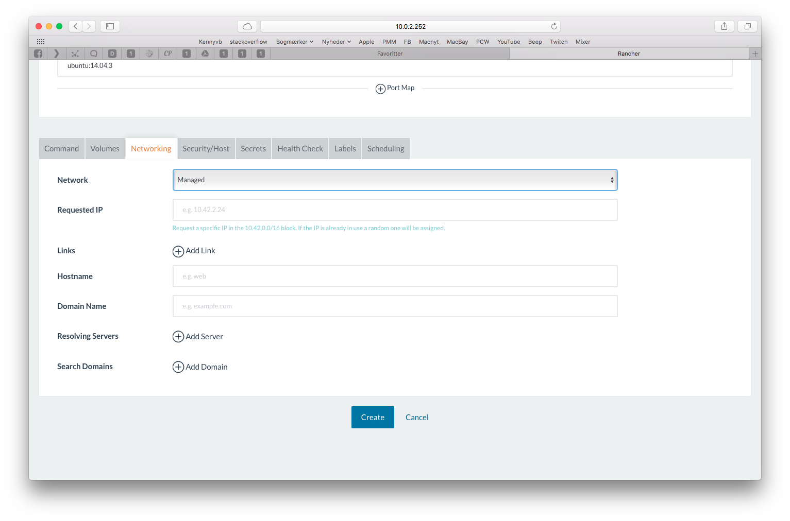Viewport: 790px width, 521px height.
Task: Go back with Safari's back arrow
Action: coord(75,26)
